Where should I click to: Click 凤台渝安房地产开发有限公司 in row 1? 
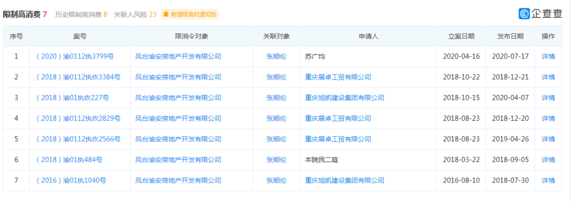click(x=178, y=56)
